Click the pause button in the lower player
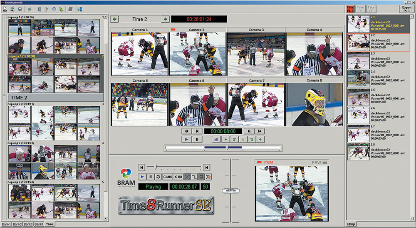Viewport: 416px width, 228px height. pos(151,177)
